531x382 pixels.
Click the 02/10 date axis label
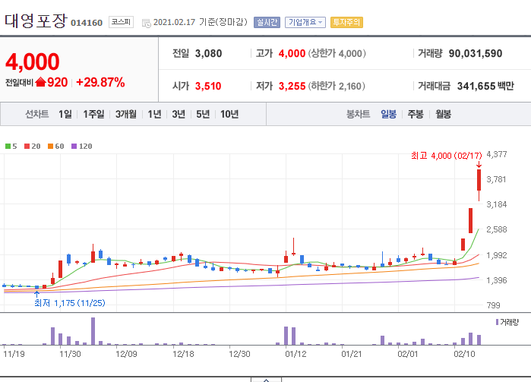point(464,354)
